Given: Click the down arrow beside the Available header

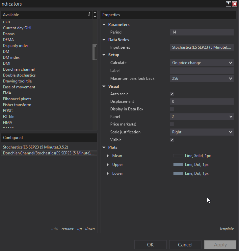Looking at the screenshot, I should 95,17.
